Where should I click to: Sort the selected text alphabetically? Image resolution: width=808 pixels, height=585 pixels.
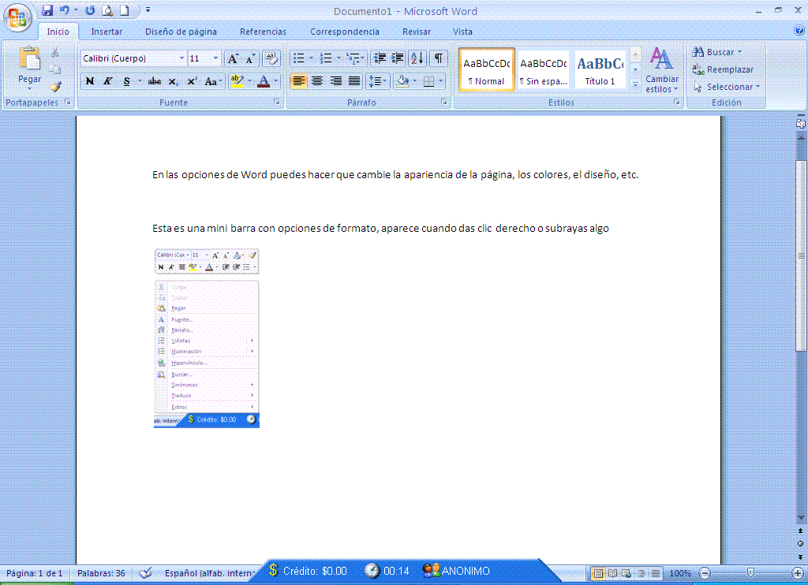tap(417, 58)
